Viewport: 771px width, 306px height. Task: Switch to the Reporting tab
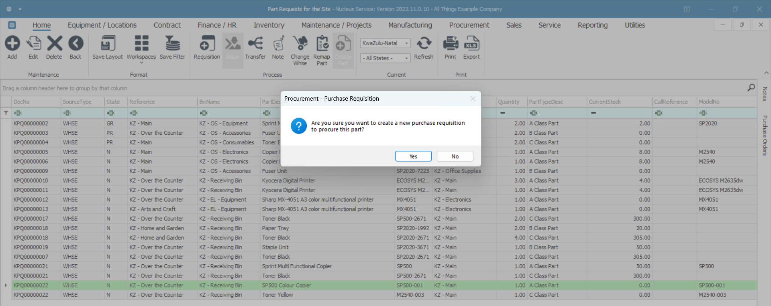(593, 25)
